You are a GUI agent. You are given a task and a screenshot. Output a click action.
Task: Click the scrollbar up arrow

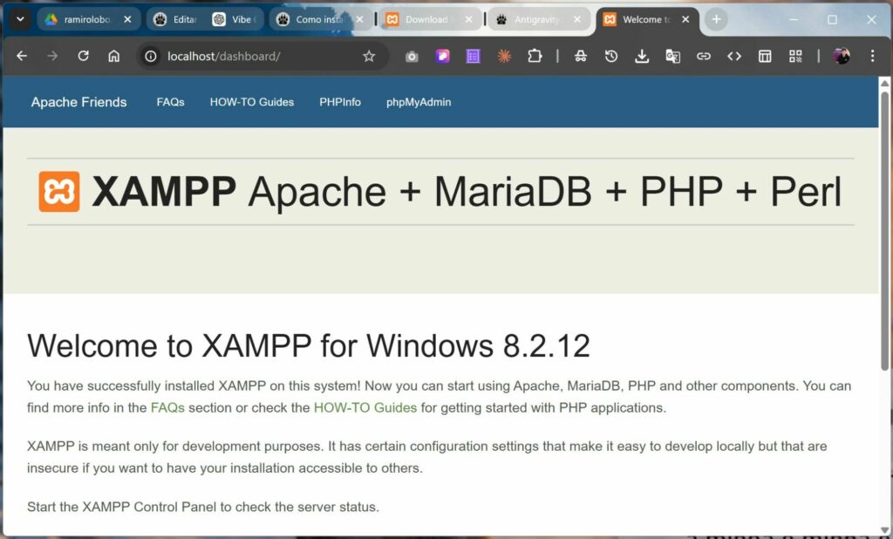tap(884, 83)
